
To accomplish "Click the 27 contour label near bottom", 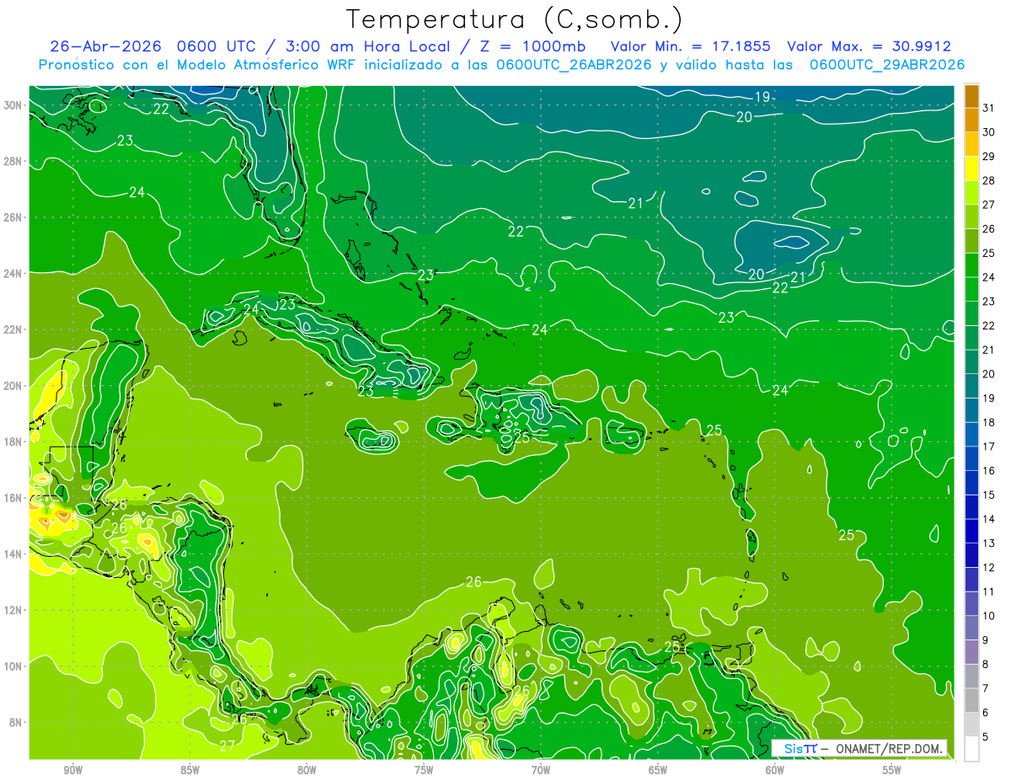I will pos(227,746).
